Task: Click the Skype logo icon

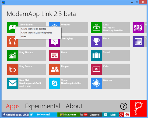Action: (x=55, y=83)
